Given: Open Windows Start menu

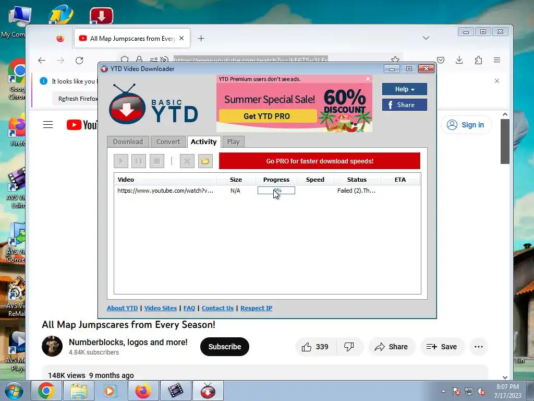Looking at the screenshot, I should point(13,391).
